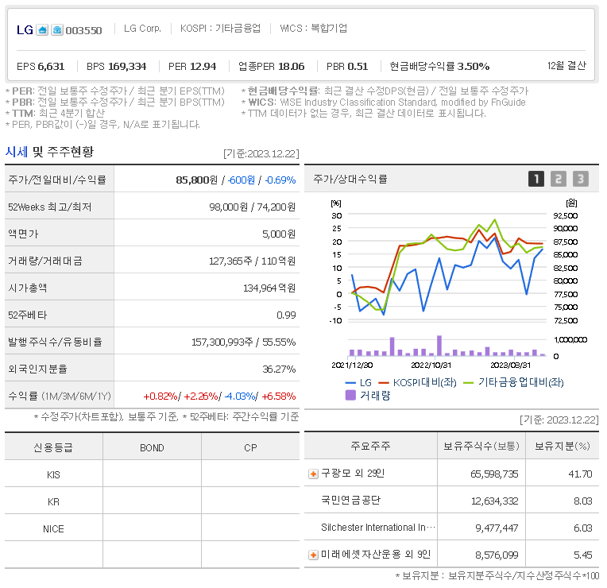Click the LG Corp. English name
607x588 pixels.
click(142, 29)
